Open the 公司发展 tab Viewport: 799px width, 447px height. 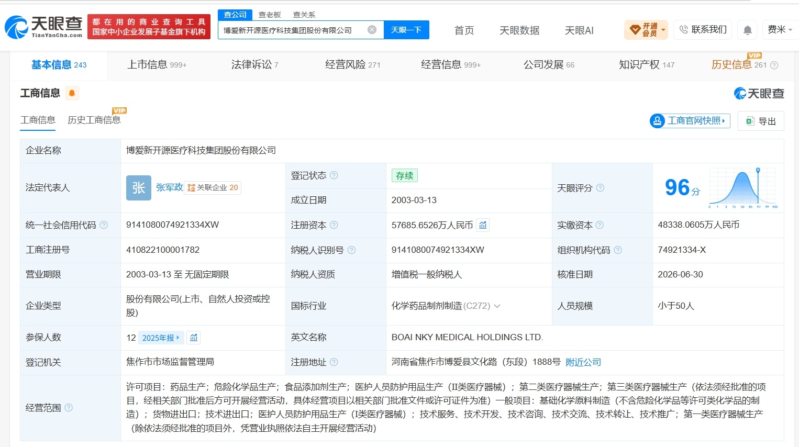coord(549,65)
